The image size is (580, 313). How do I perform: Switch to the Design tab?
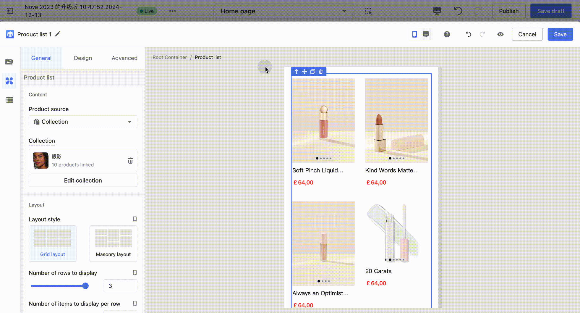[x=83, y=58]
